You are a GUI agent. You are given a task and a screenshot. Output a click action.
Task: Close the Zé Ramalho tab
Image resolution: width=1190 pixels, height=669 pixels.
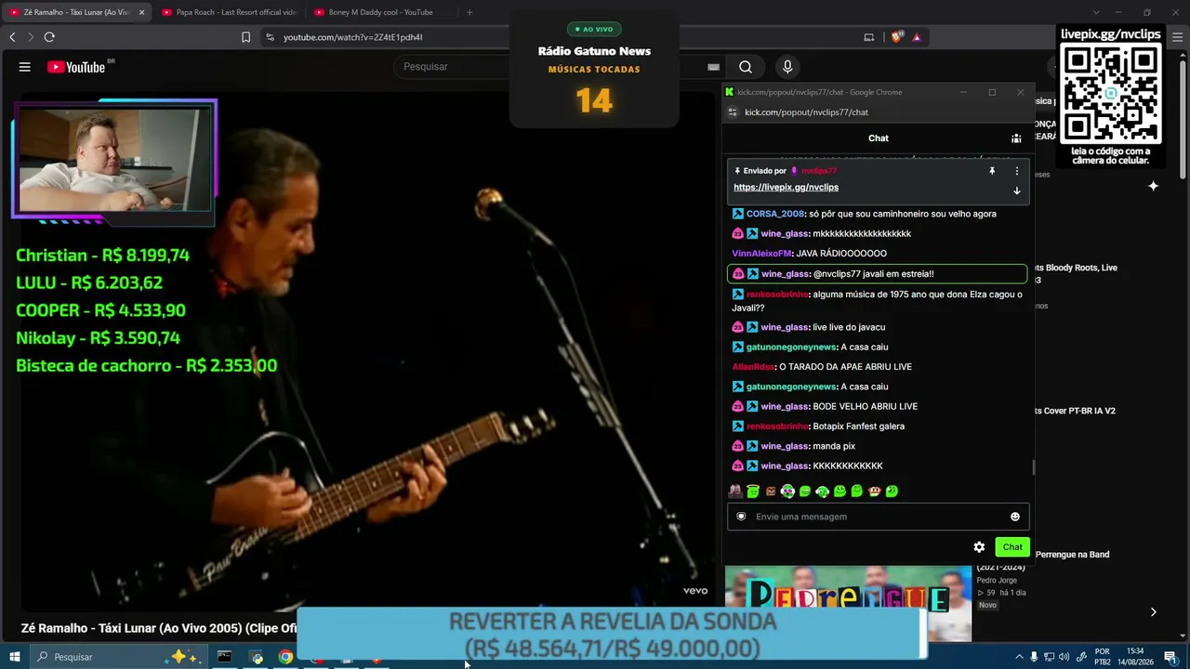[142, 12]
